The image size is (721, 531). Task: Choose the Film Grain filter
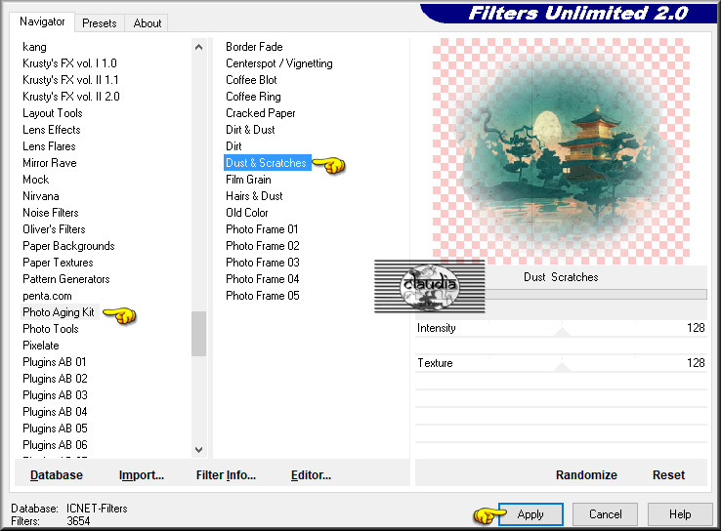pyautogui.click(x=248, y=180)
